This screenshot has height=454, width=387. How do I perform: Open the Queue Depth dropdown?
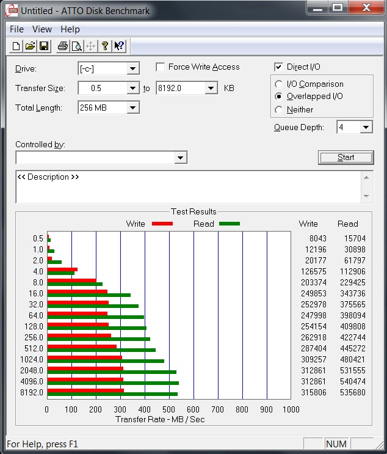coord(366,128)
